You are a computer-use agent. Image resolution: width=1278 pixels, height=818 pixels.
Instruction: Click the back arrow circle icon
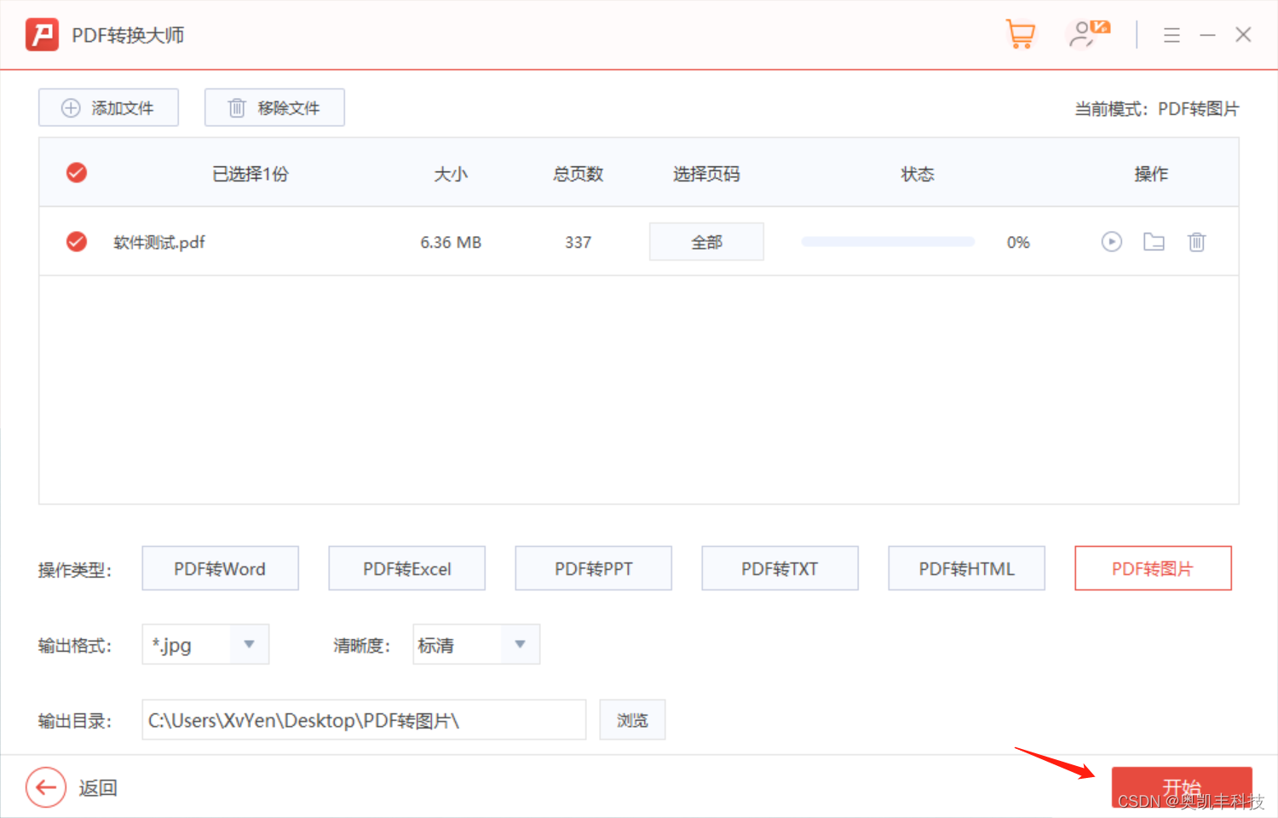(x=46, y=787)
